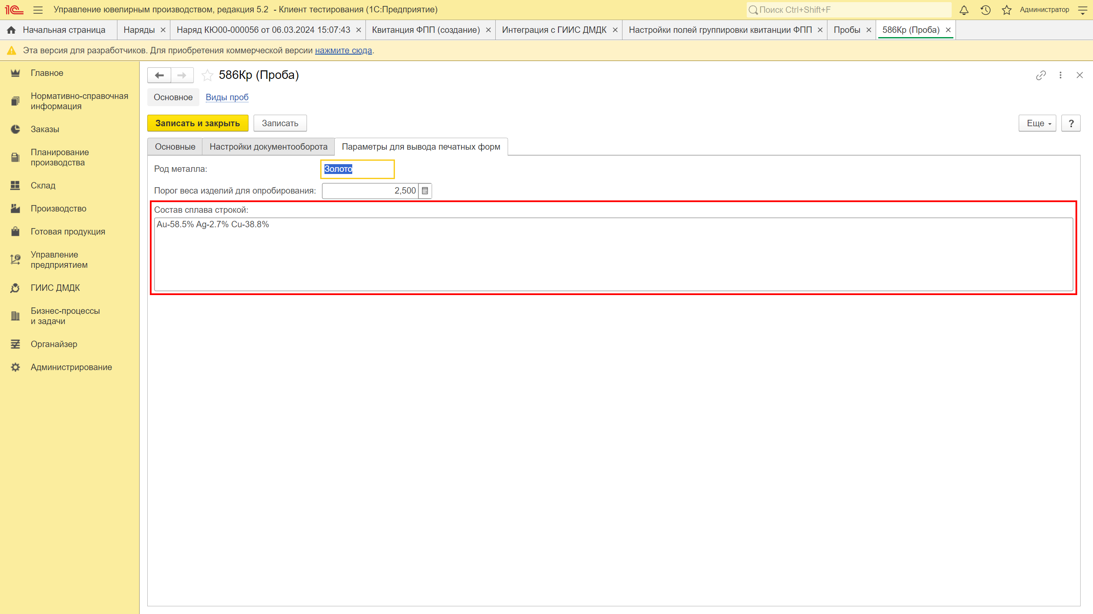1093x614 pixels.
Task: Open the Производство section
Action: pyautogui.click(x=70, y=209)
